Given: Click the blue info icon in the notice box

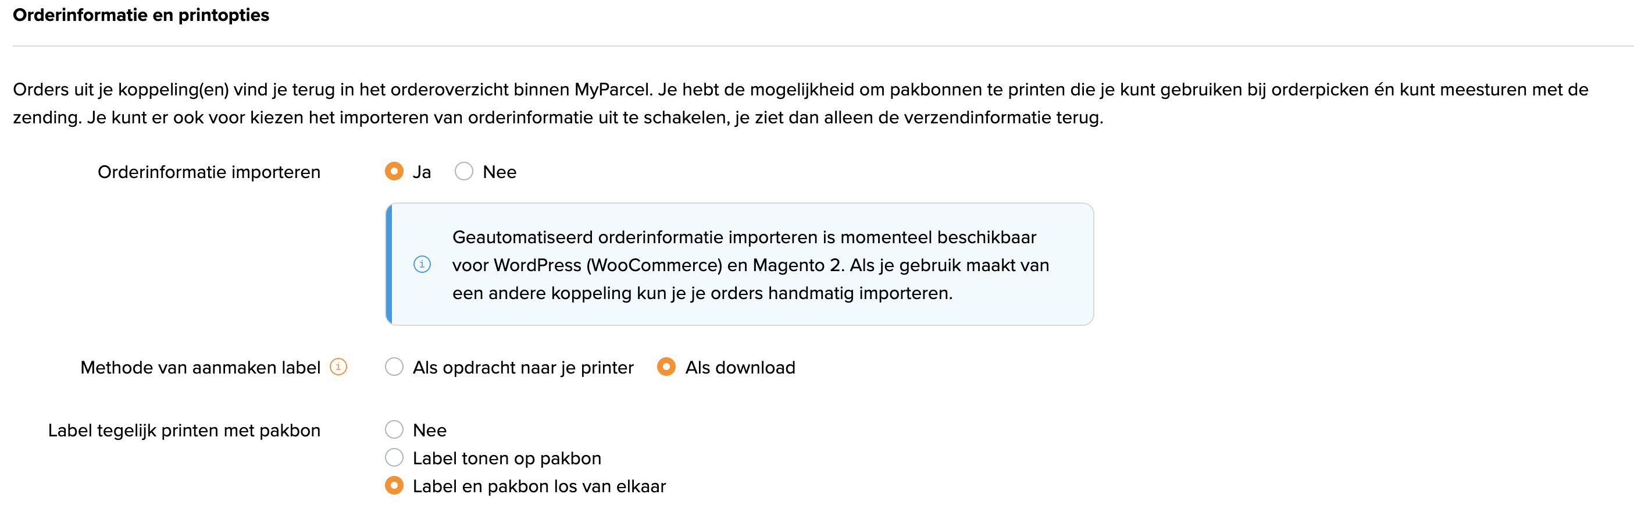Looking at the screenshot, I should [x=422, y=265].
